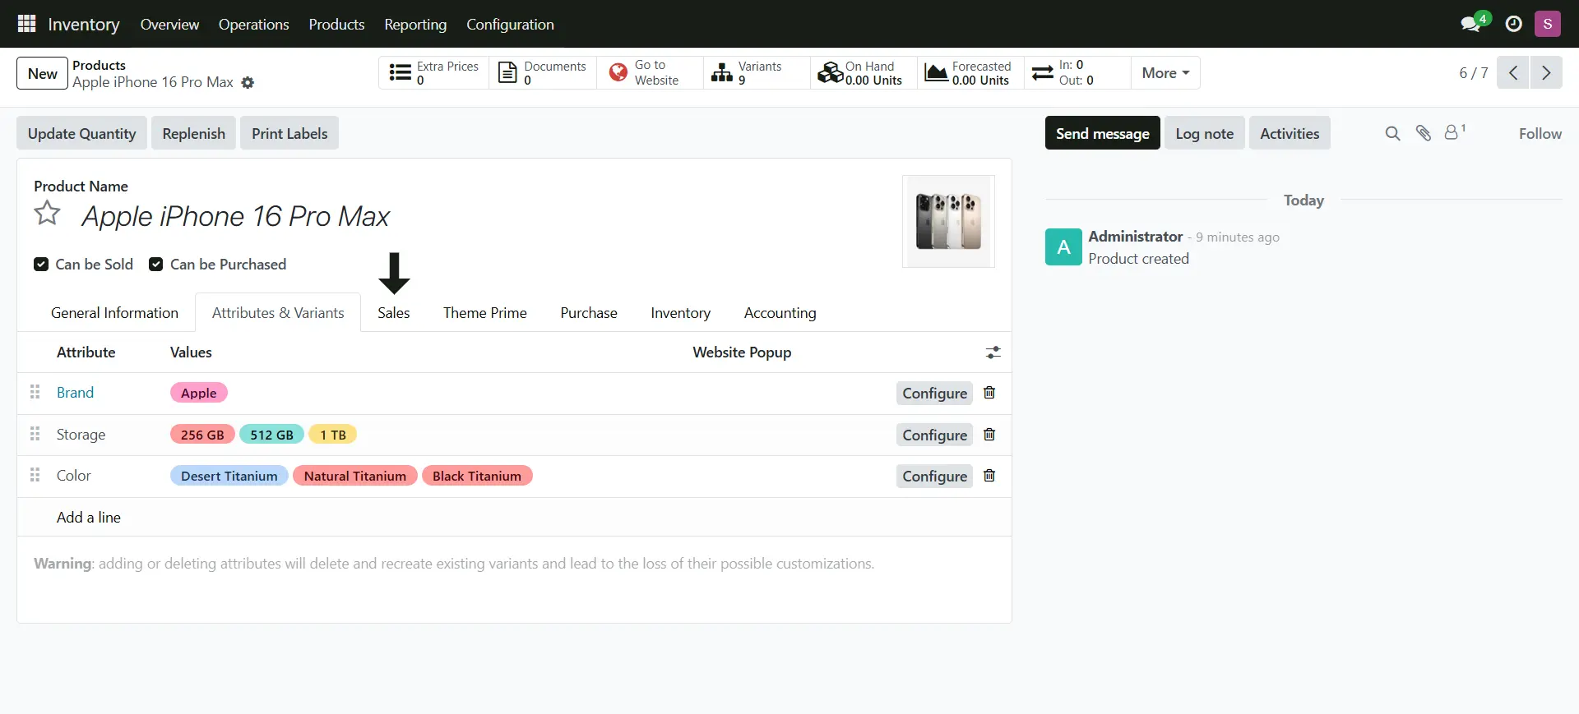Viewport: 1579px width, 714px height.
Task: Switch to the Sales tab
Action: click(x=393, y=313)
